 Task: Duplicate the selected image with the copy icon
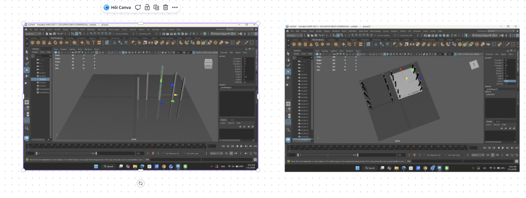click(156, 7)
